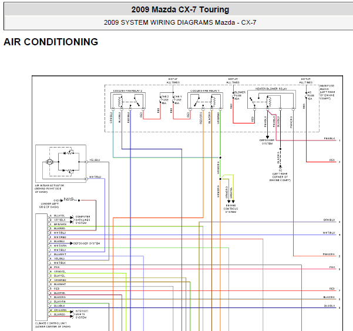Click the A/C Fuse 10A label

311,95
